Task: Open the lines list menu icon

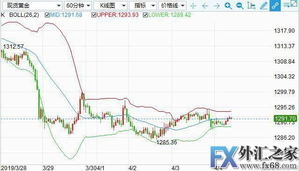Action: pyautogui.click(x=286, y=5)
